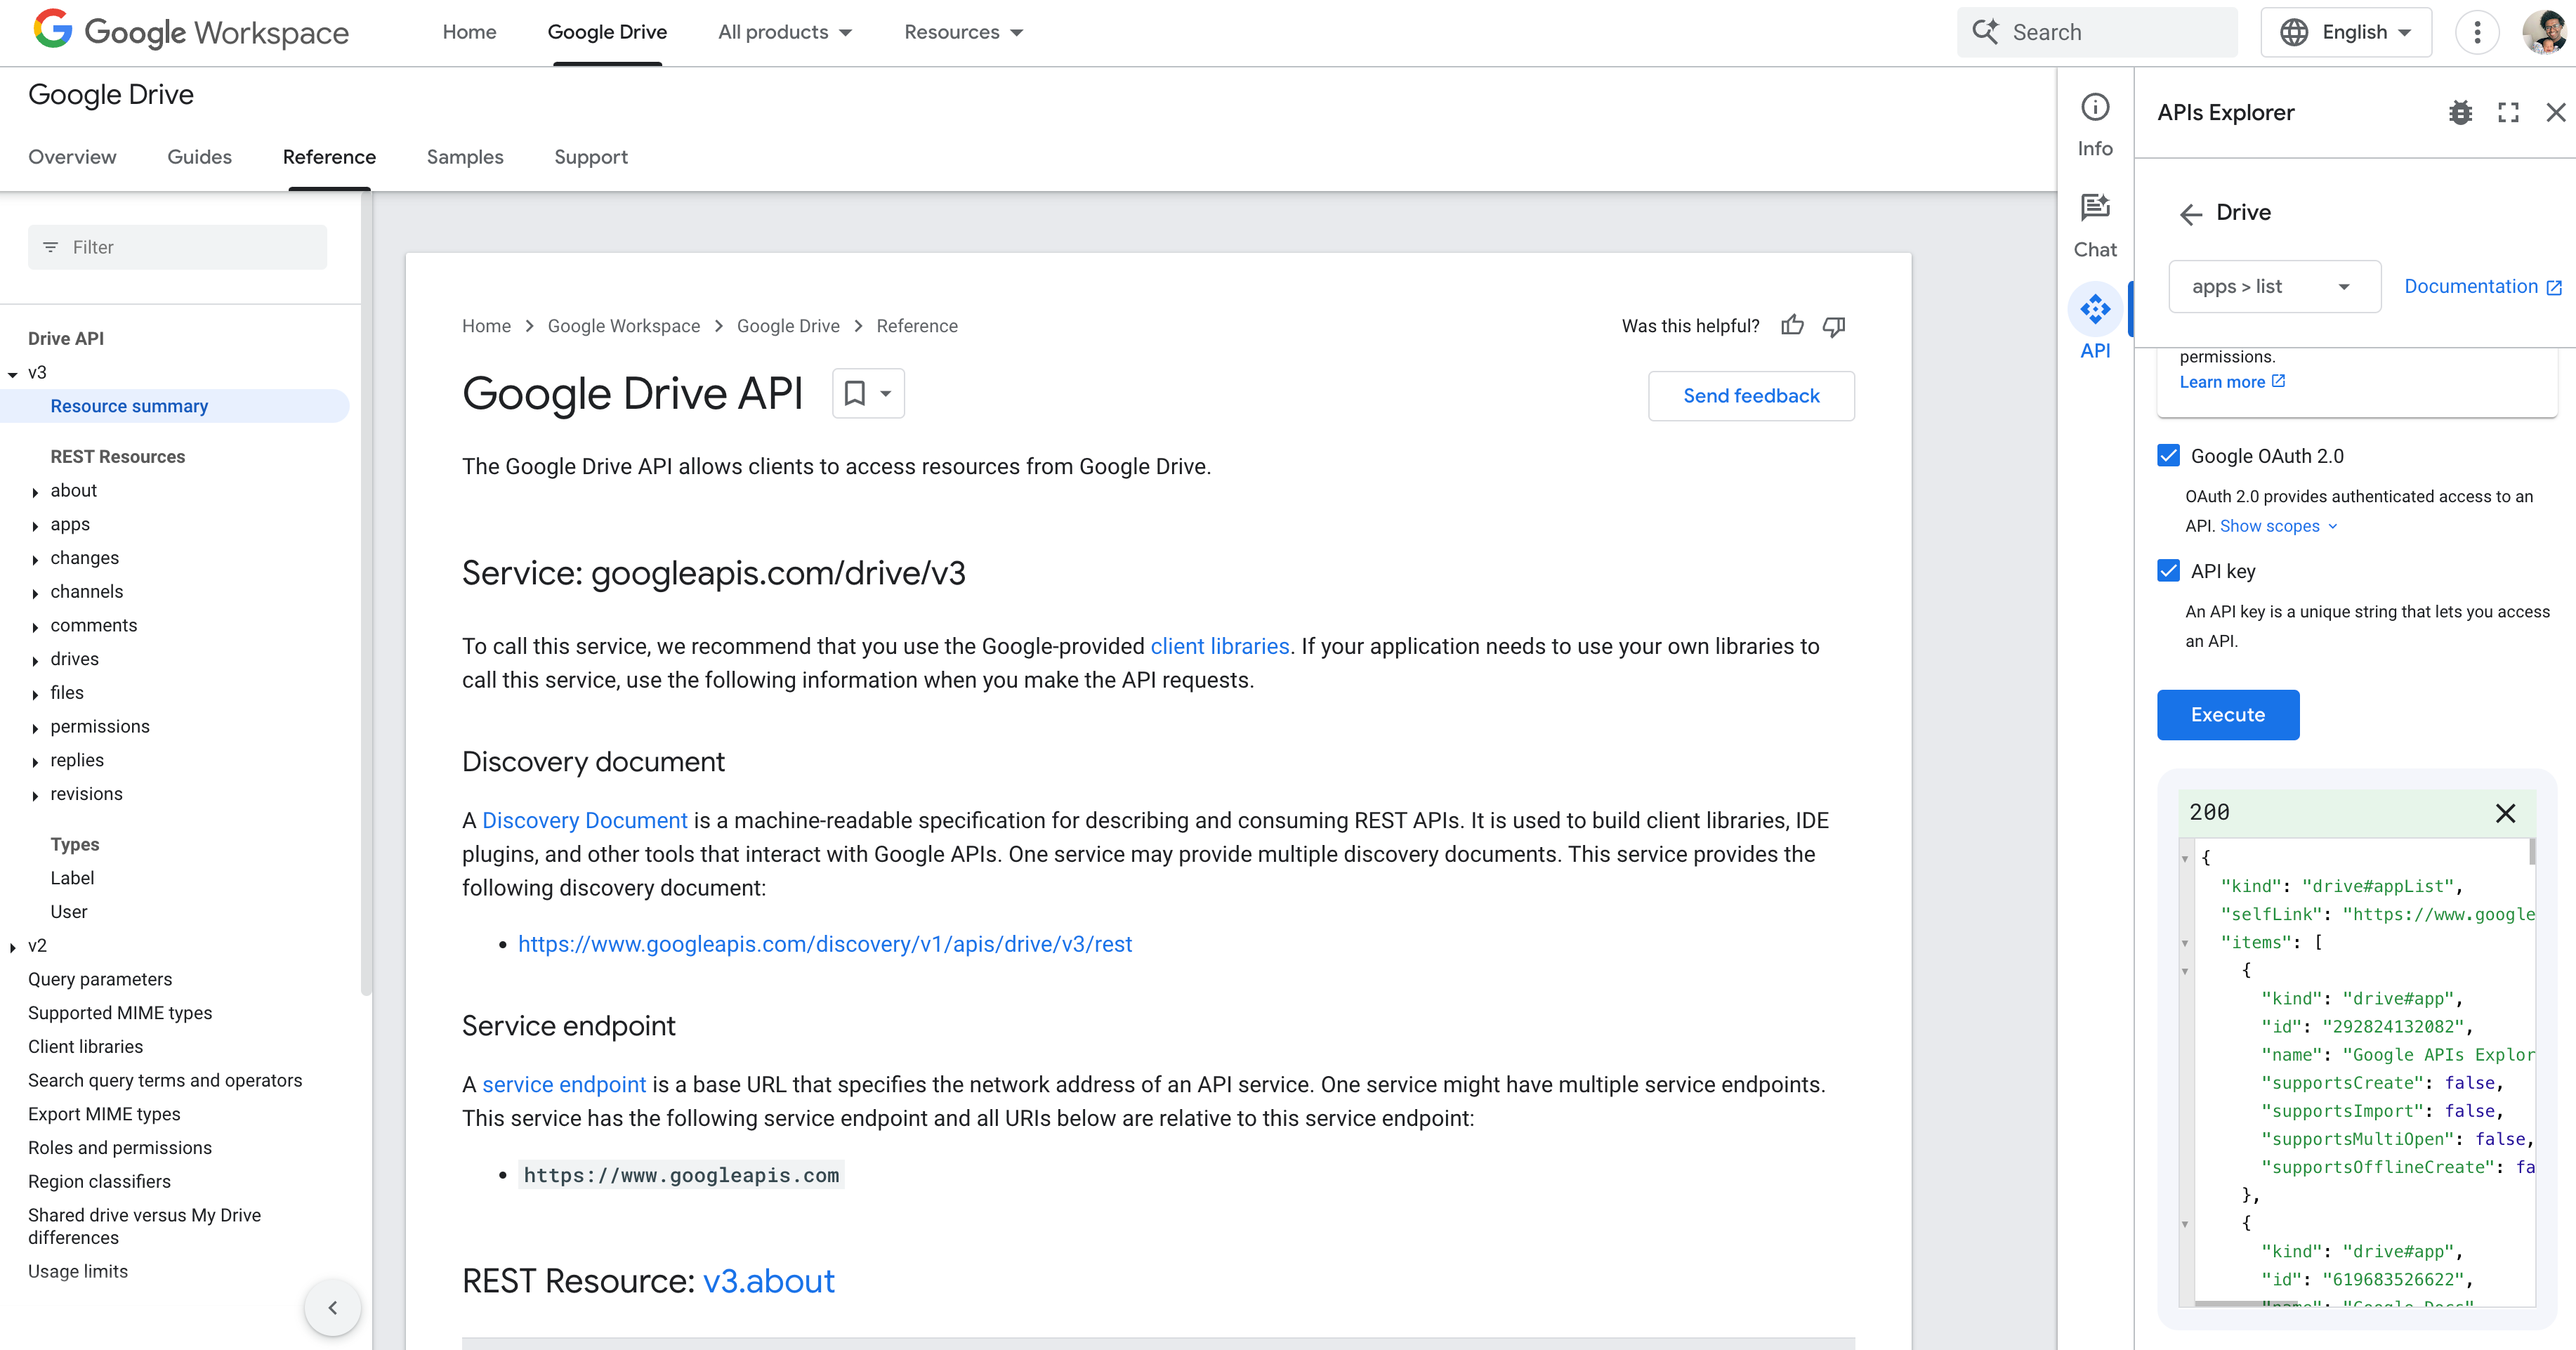Expand the about resource
Image resolution: width=2576 pixels, height=1350 pixels.
click(x=35, y=492)
